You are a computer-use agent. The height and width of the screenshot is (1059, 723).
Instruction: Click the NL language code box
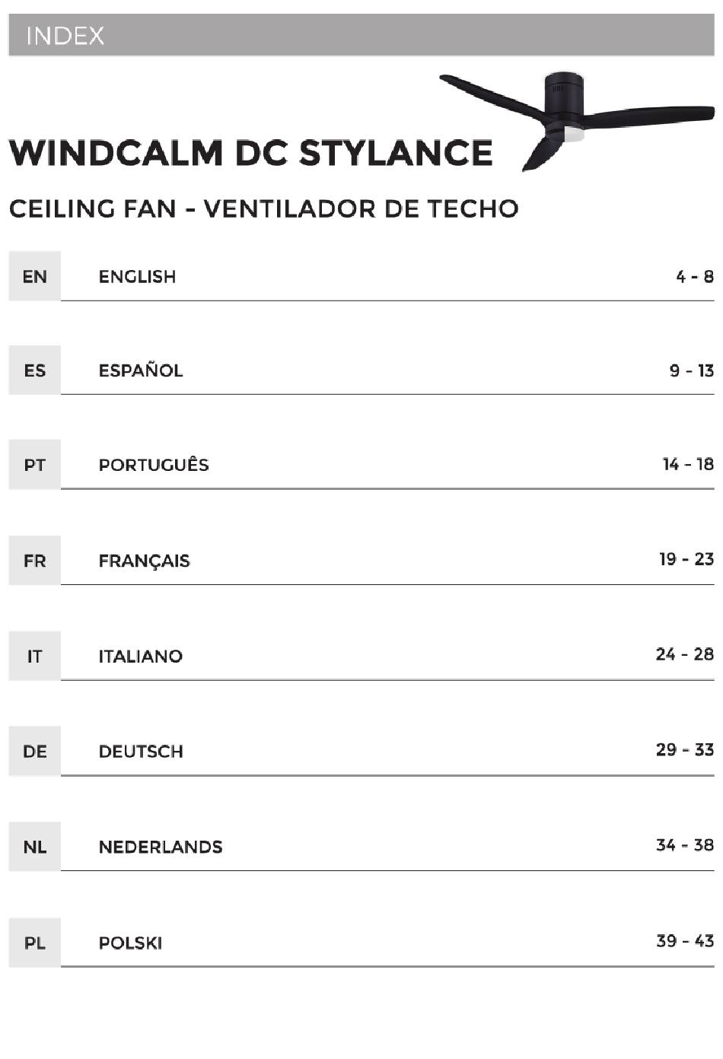(x=34, y=847)
